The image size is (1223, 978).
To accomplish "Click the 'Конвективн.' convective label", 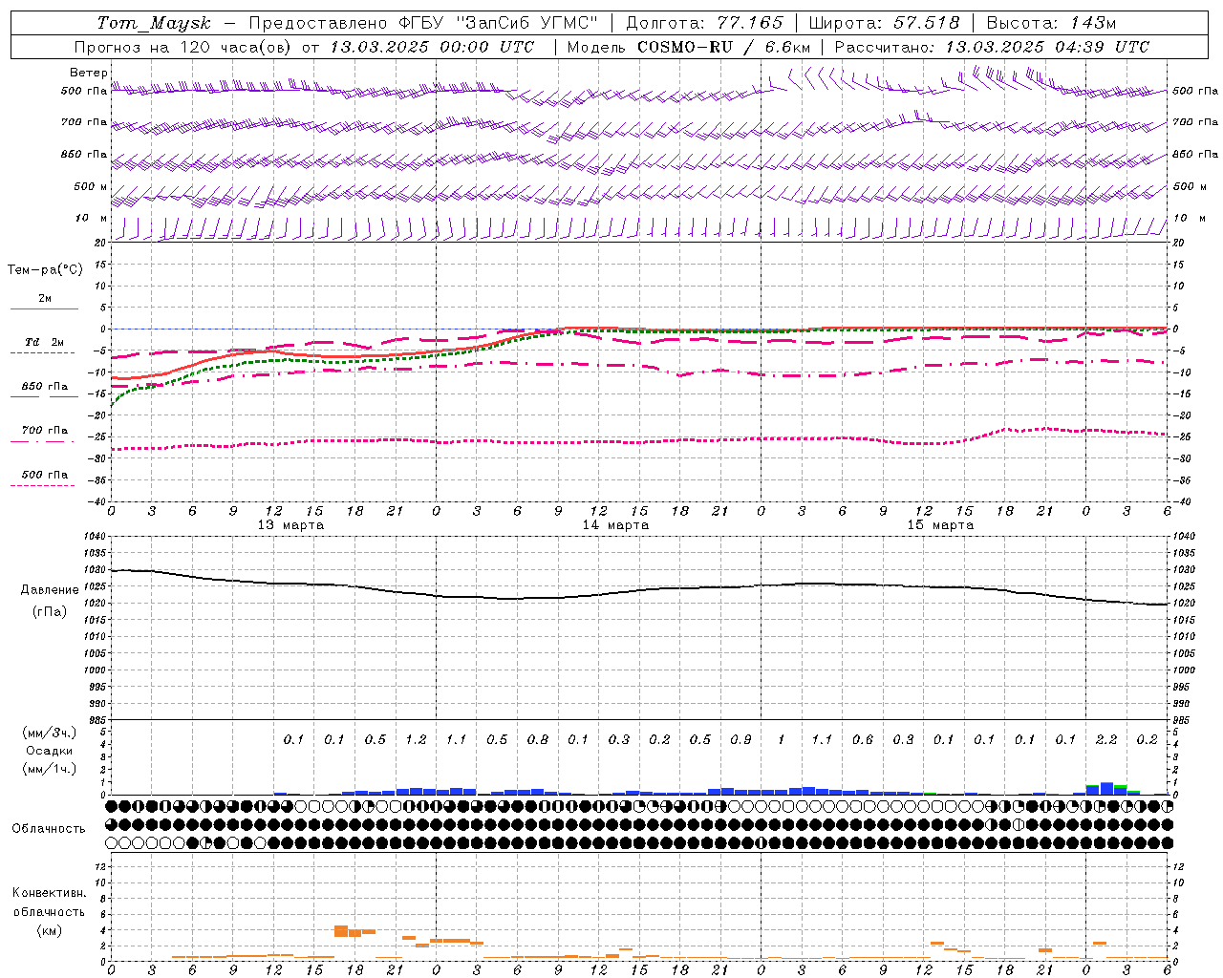I will click(49, 893).
